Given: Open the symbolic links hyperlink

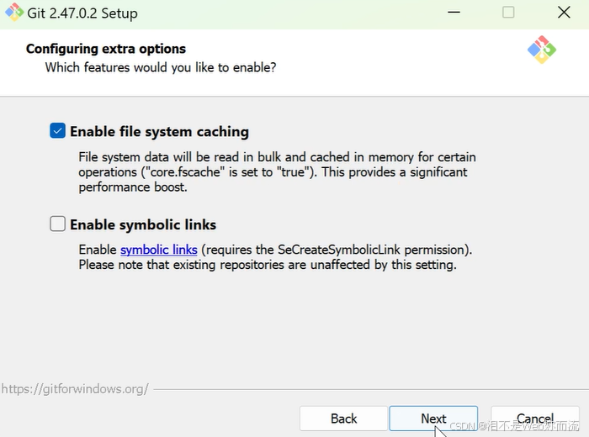Looking at the screenshot, I should [158, 250].
